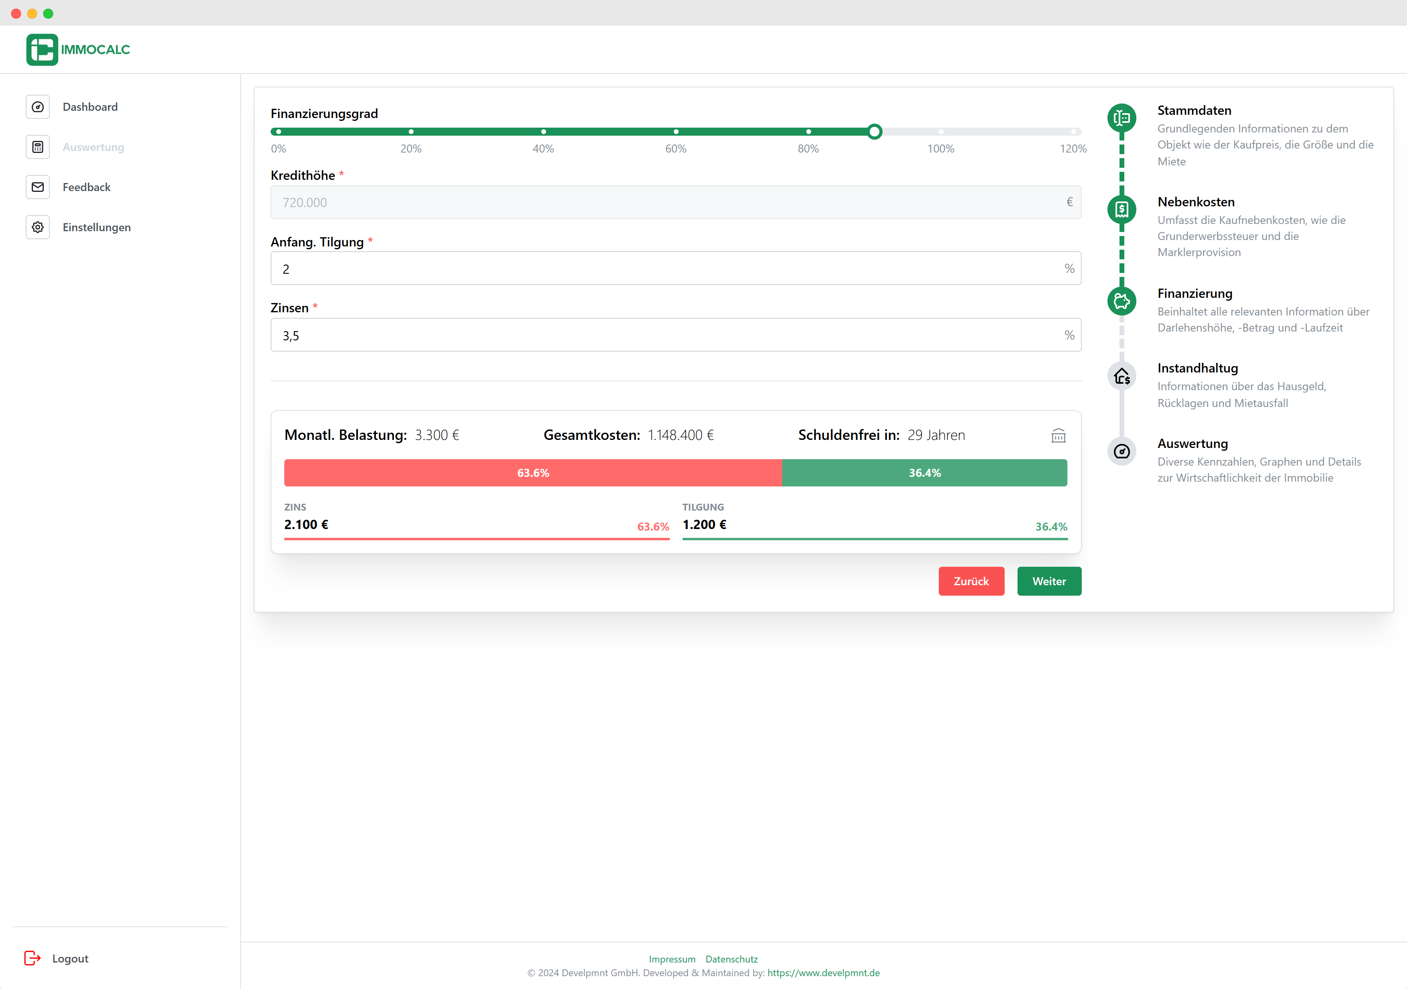Select Feedback in the sidebar menu
The height and width of the screenshot is (989, 1407).
(x=86, y=187)
